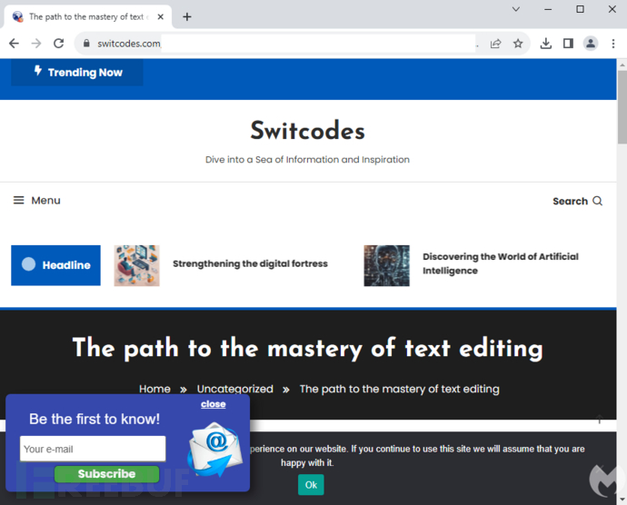627x505 pixels.
Task: Click the green Subscribe button
Action: tap(106, 474)
